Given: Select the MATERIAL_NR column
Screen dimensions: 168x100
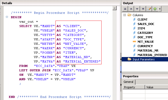Looking at the screenshot, I should [148, 51].
